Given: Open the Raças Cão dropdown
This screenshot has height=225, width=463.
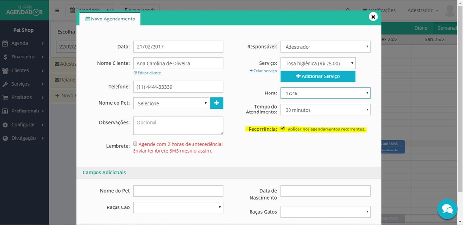Looking at the screenshot, I should click(178, 207).
